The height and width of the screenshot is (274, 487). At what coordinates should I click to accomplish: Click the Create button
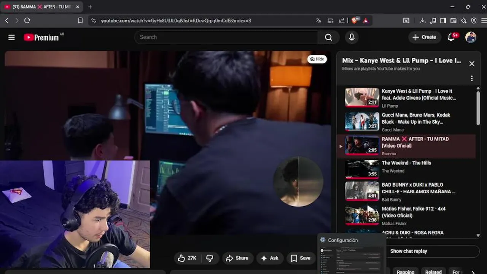pos(425,37)
